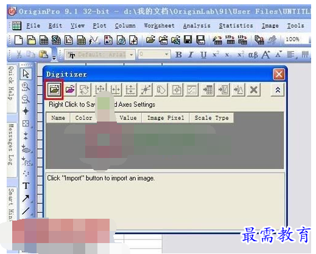316x254 pixels.
Task: Open the Worksheet menu
Action: tap(159, 26)
